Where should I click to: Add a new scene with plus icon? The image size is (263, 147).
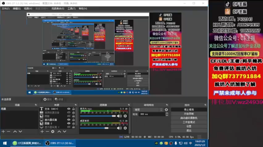[3, 132]
